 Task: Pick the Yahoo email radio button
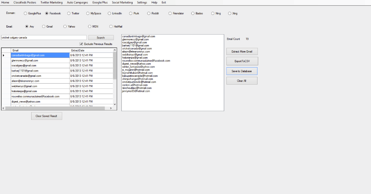(x=65, y=26)
